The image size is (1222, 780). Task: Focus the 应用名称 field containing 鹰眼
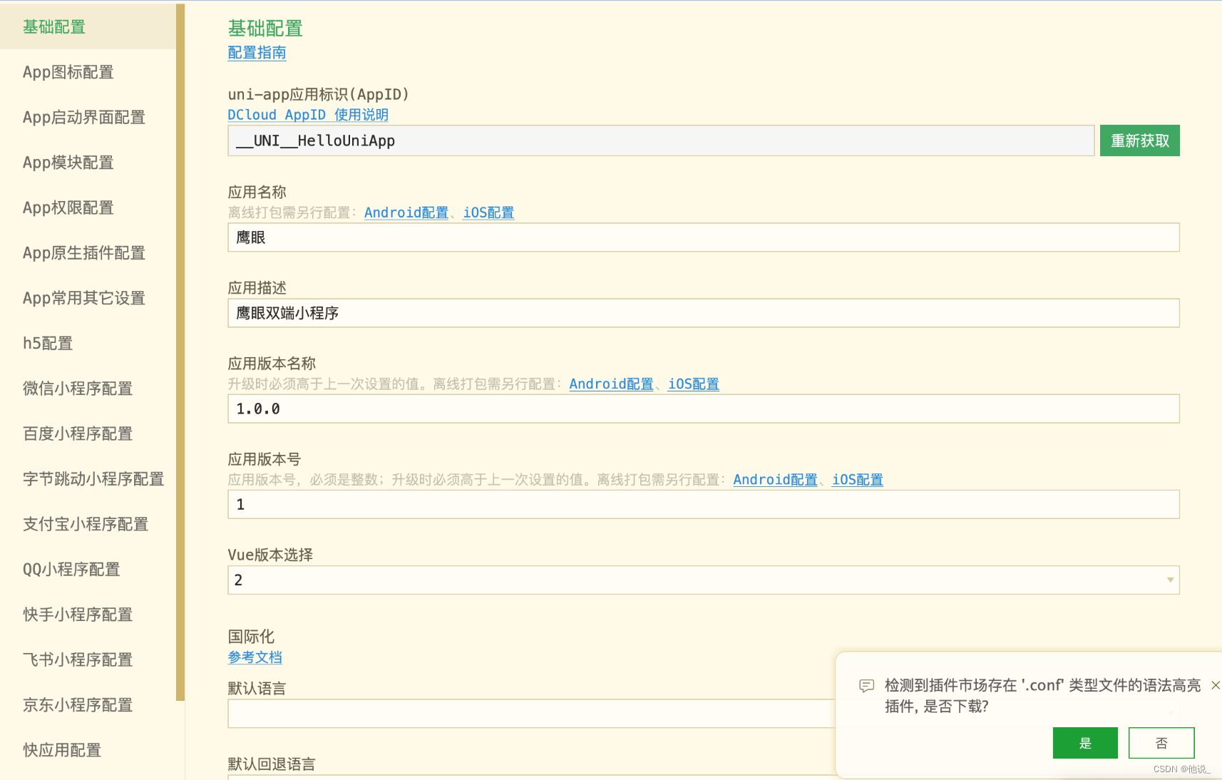click(704, 237)
